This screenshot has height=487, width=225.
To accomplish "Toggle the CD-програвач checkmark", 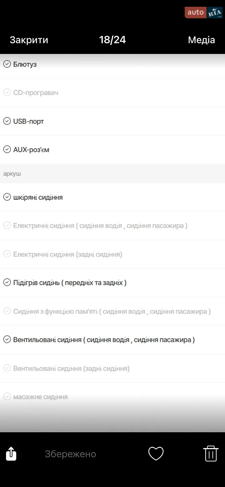I will point(7,92).
